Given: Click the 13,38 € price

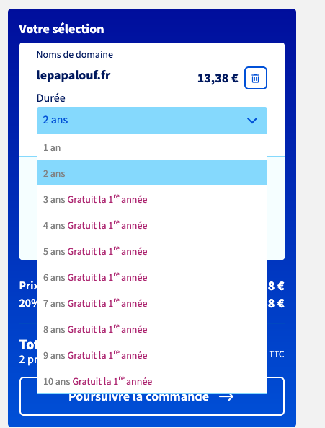Looking at the screenshot, I should [x=218, y=79].
